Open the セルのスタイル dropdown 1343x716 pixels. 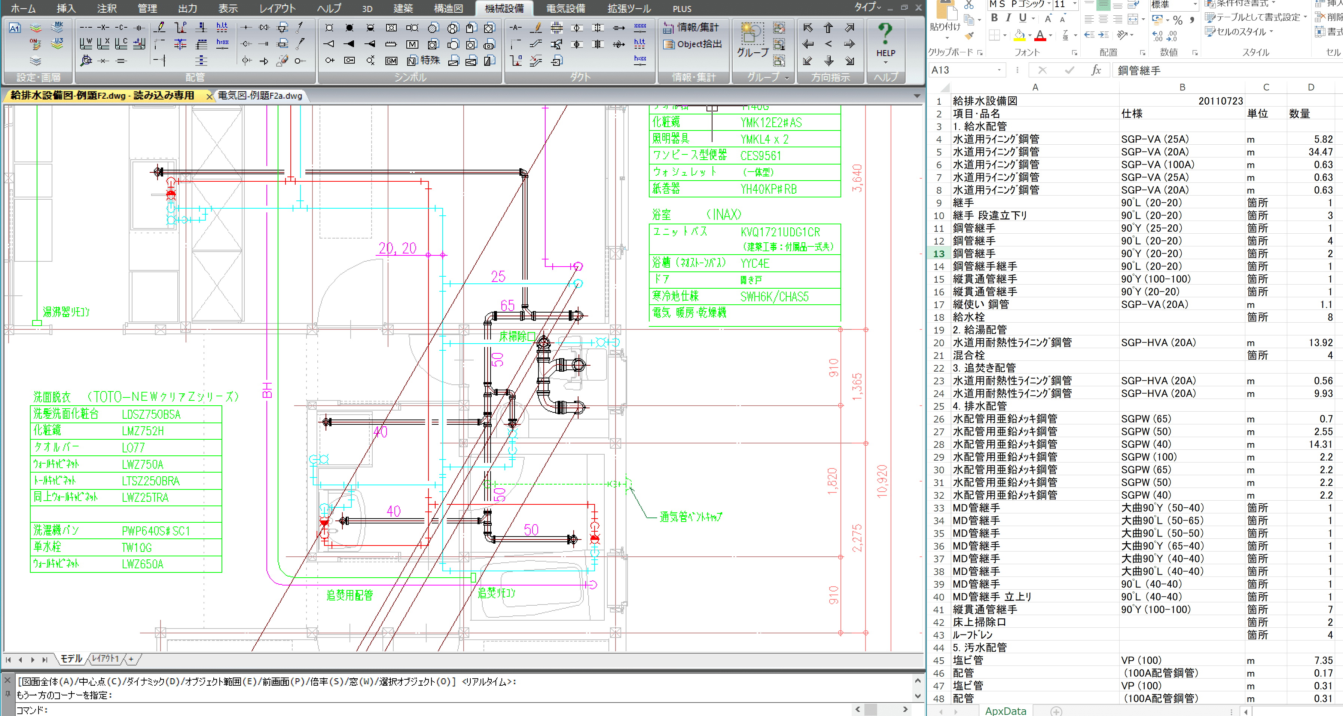click(1239, 32)
